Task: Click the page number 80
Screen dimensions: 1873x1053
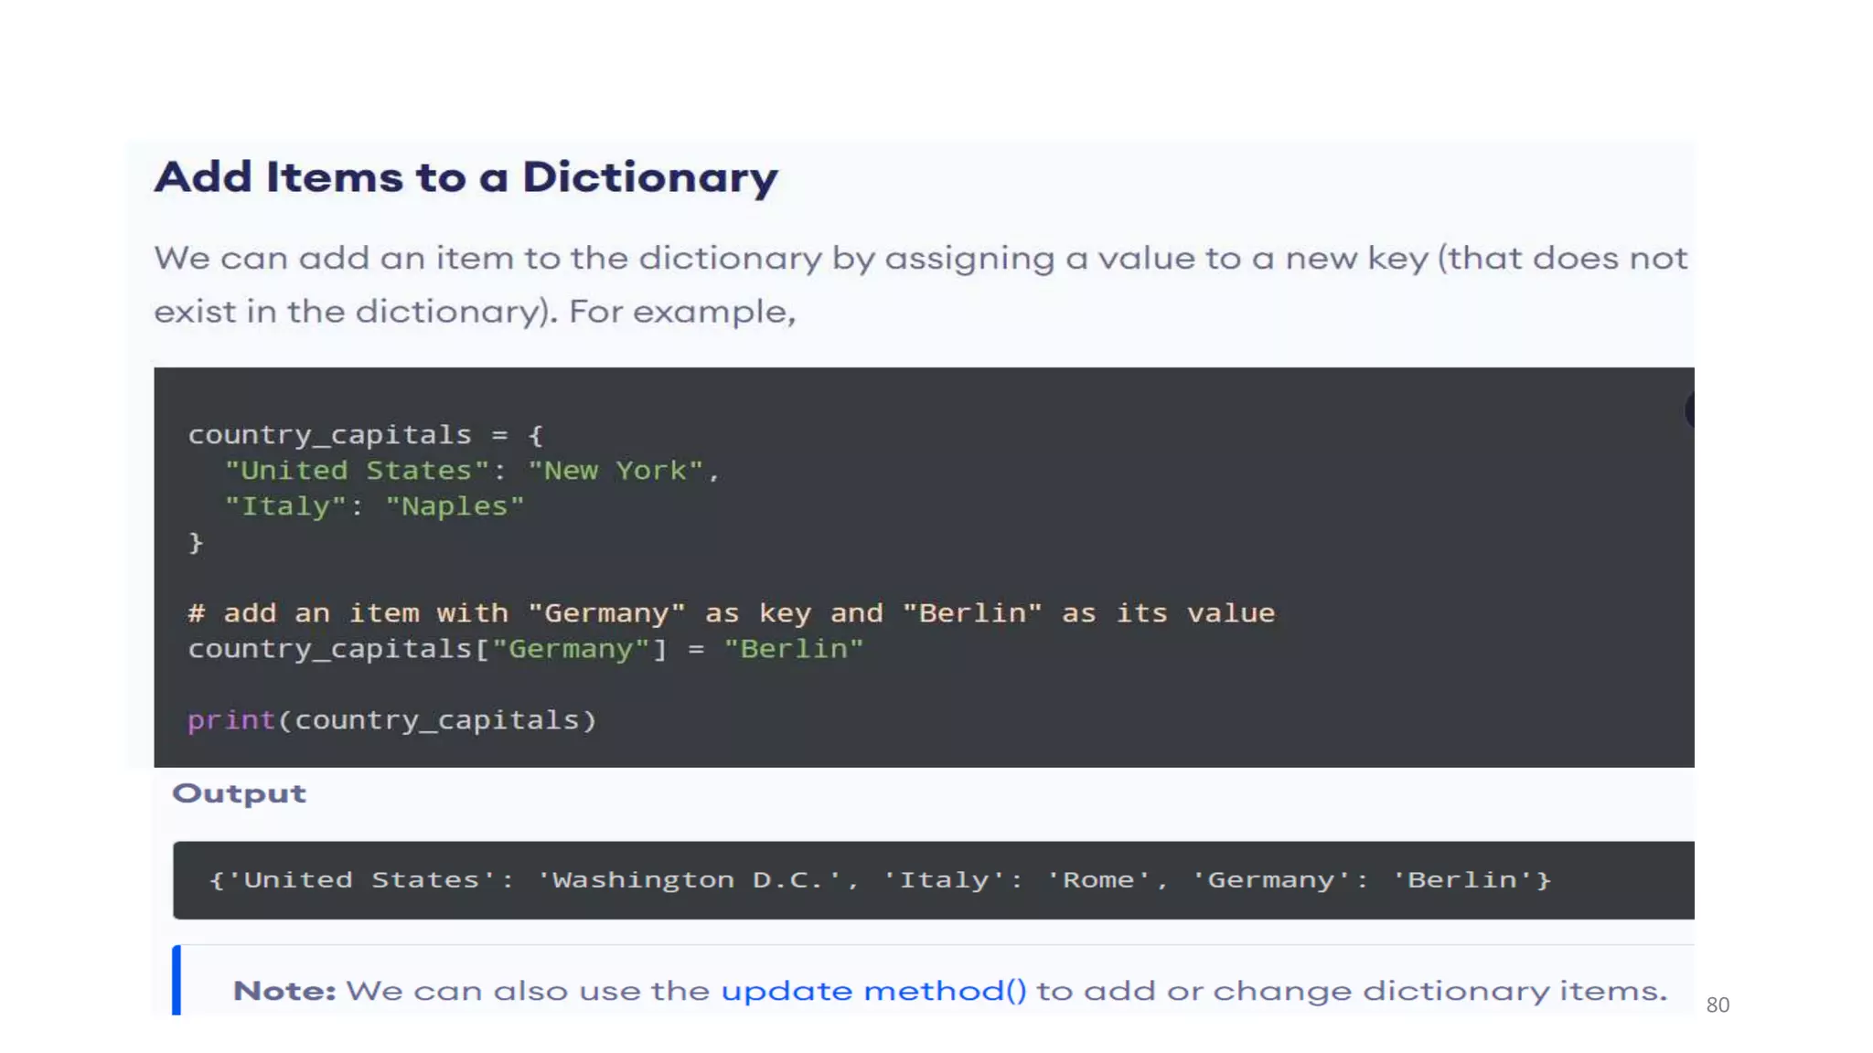Action: point(1718,1005)
